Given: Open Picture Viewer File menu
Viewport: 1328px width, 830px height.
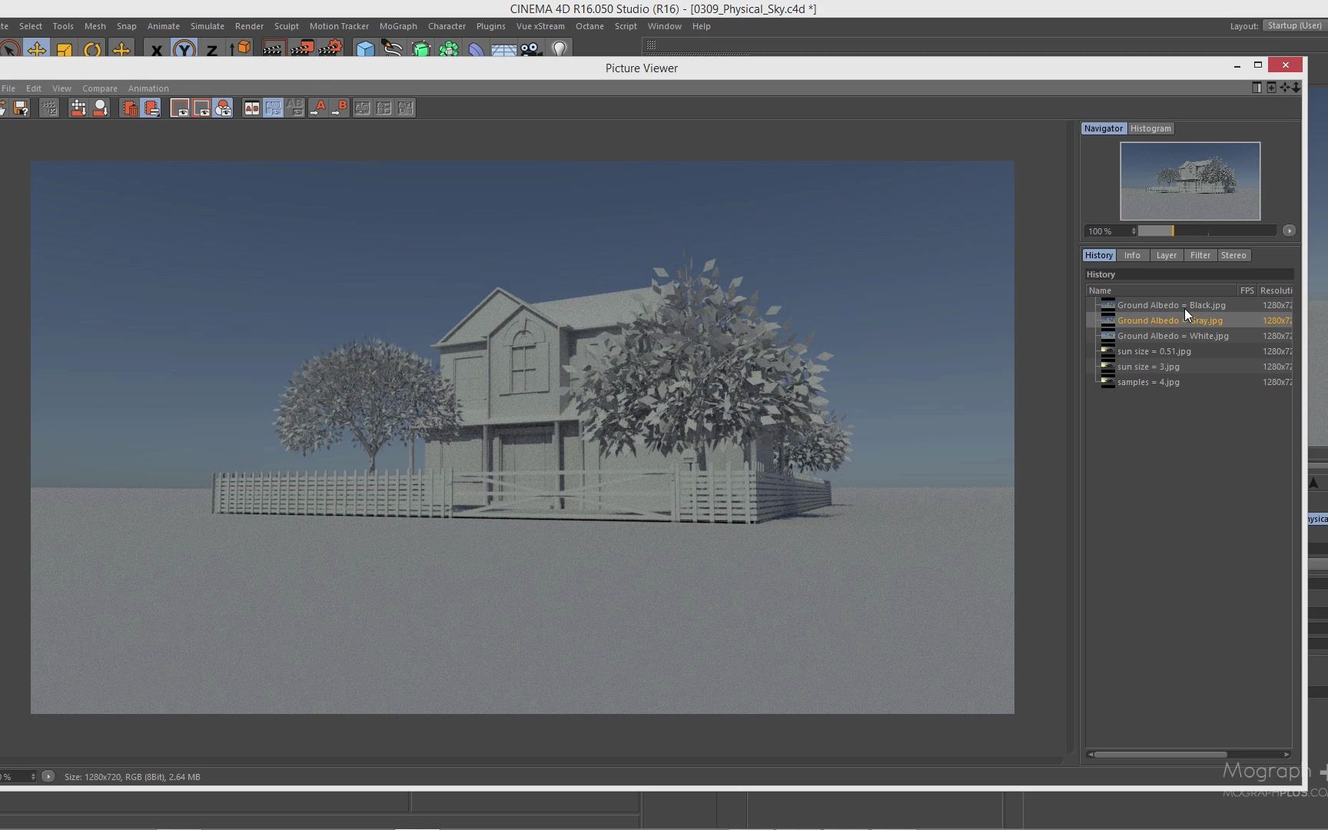Looking at the screenshot, I should [x=8, y=88].
